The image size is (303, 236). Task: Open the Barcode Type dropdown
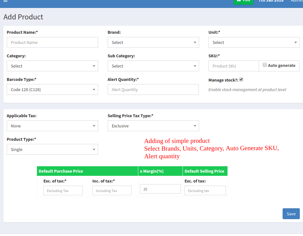[x=52, y=89]
